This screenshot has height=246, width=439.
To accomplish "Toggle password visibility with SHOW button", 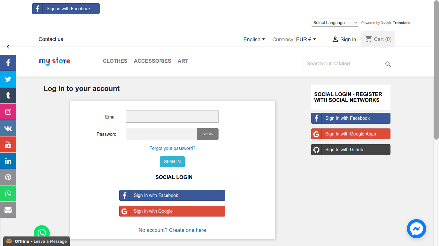I will pos(208,134).
